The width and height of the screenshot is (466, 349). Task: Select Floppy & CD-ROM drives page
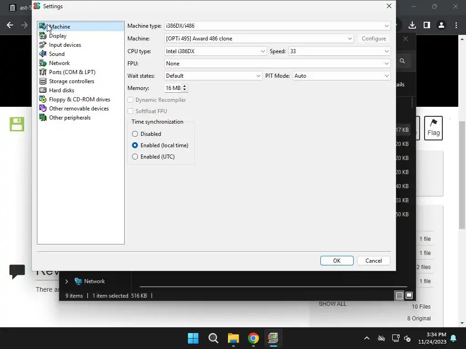point(80,100)
